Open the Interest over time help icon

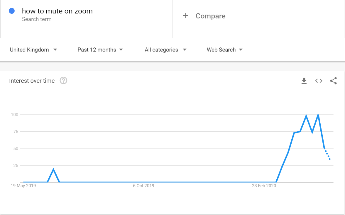pyautogui.click(x=63, y=80)
